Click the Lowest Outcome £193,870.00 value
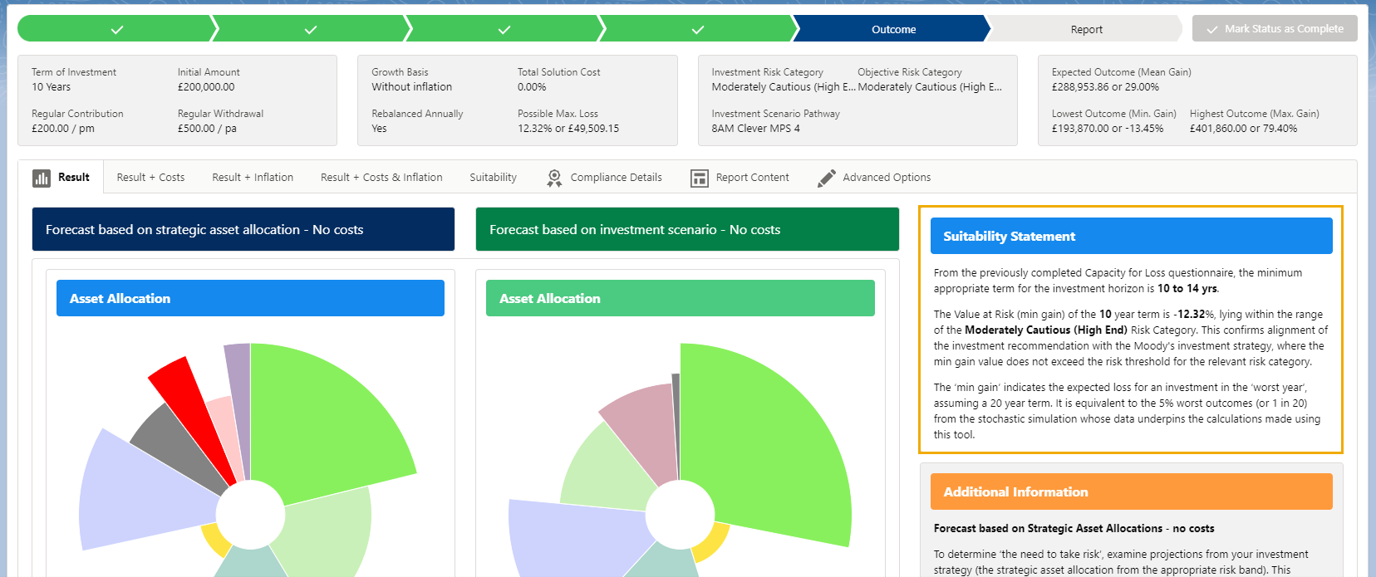Viewport: 1376px width, 577px height. tap(1108, 129)
